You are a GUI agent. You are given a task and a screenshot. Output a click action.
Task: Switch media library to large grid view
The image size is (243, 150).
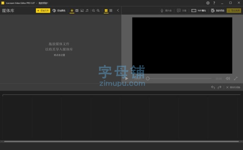106,10
